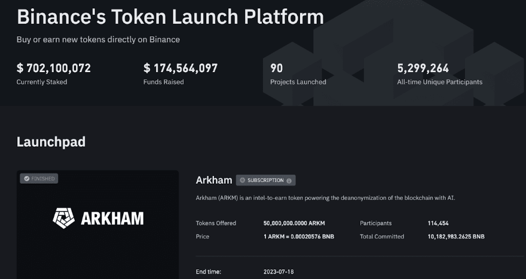Click the Price label
Screen dimensions: 526x279
click(203, 237)
